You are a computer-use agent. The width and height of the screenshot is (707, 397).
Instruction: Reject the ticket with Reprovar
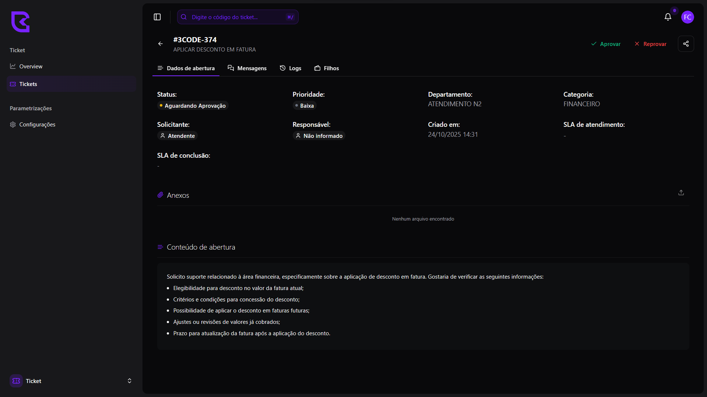(x=650, y=44)
